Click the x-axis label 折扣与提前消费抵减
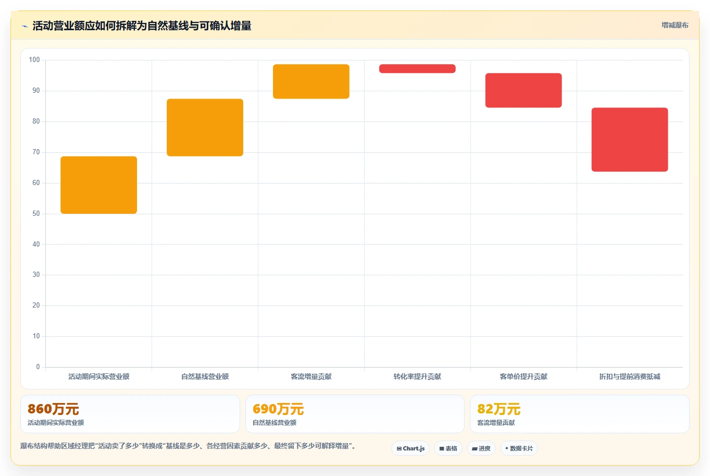710x476 pixels. [x=630, y=376]
